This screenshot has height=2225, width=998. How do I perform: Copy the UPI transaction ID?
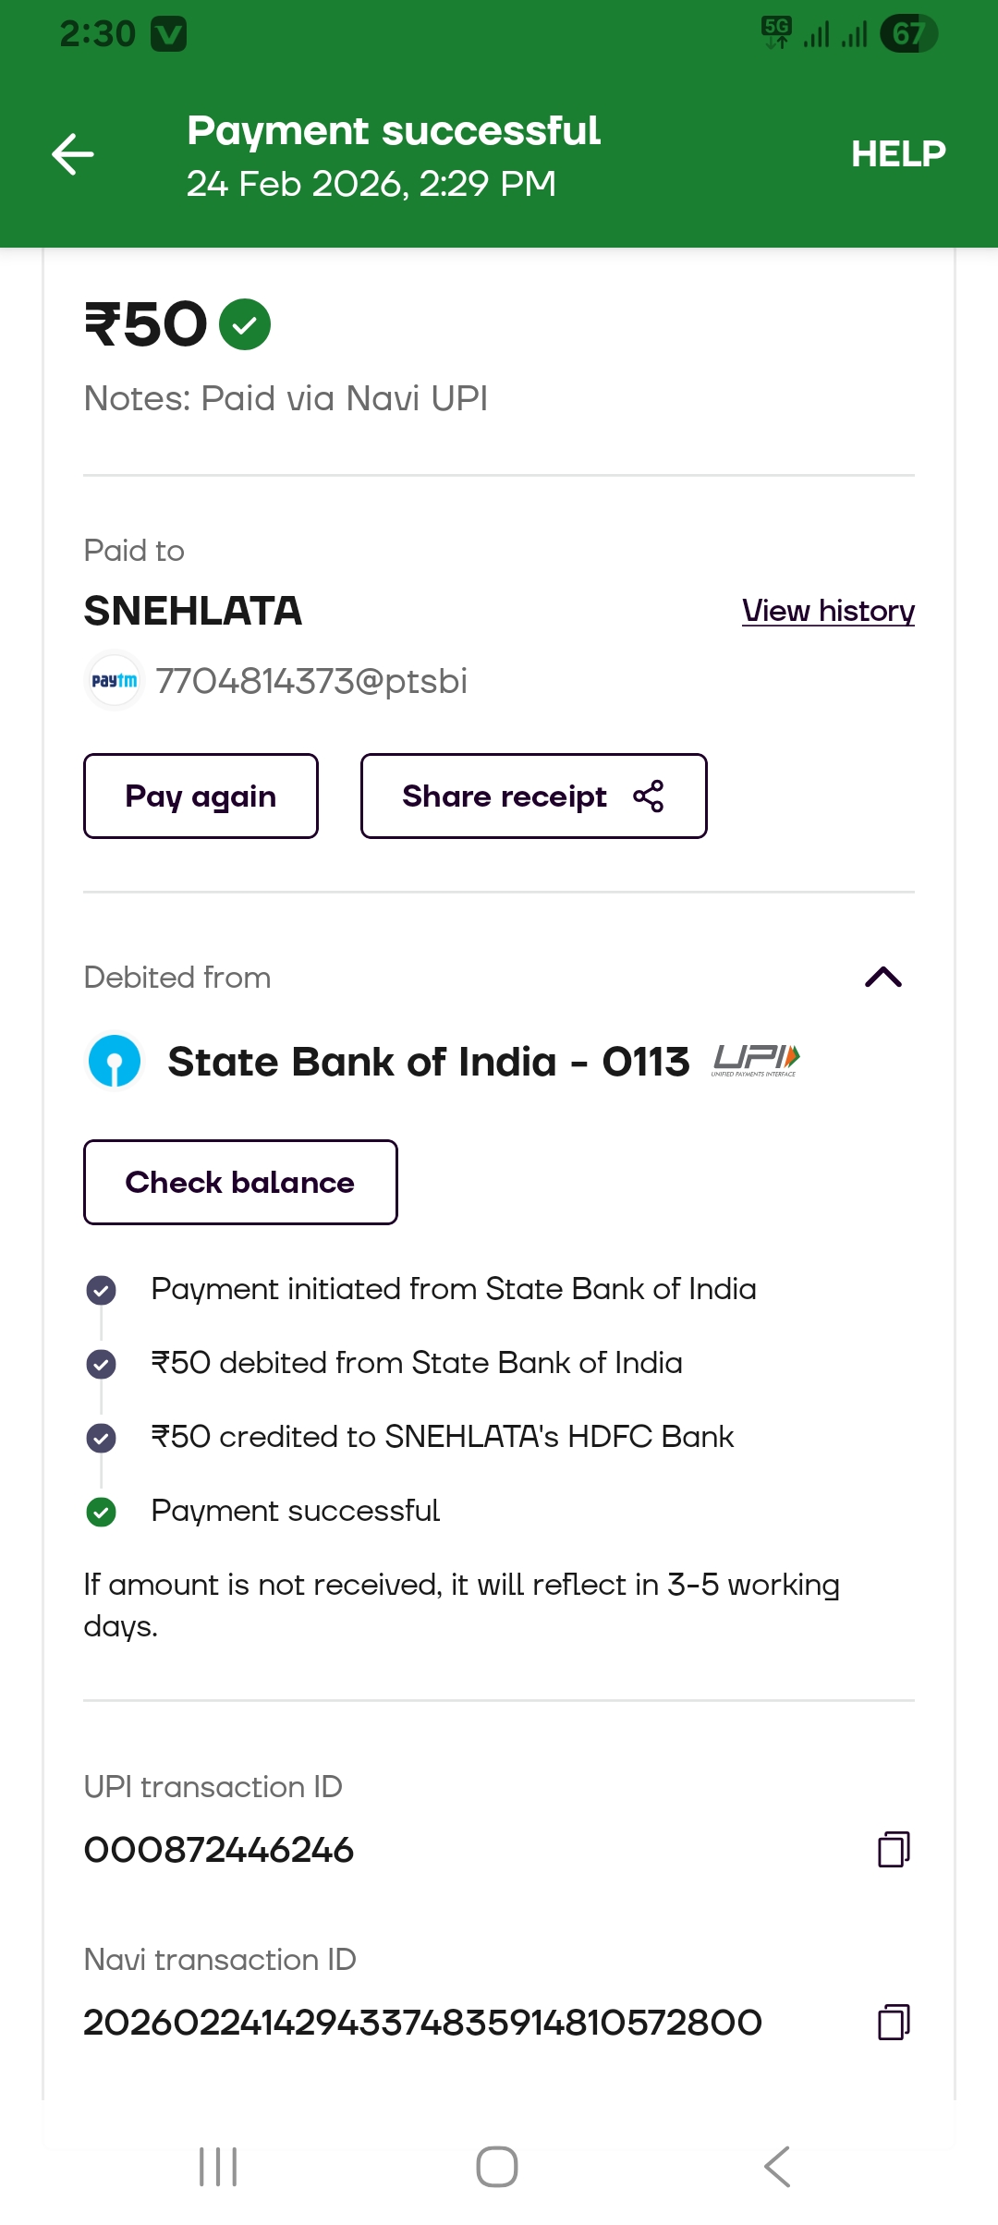(893, 1849)
